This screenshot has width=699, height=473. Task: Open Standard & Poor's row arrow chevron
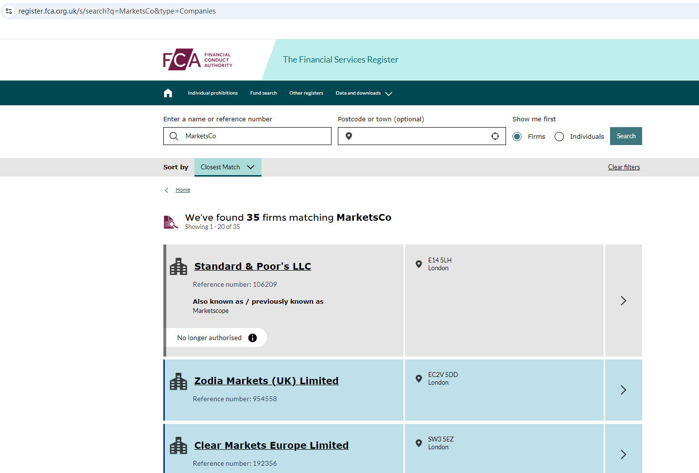(x=623, y=301)
